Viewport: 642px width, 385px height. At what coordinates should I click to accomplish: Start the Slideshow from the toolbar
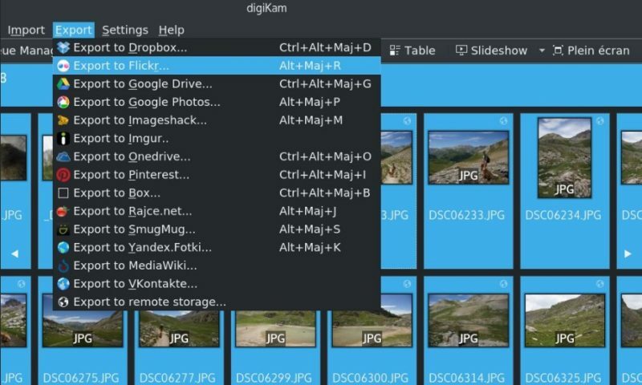(x=492, y=51)
